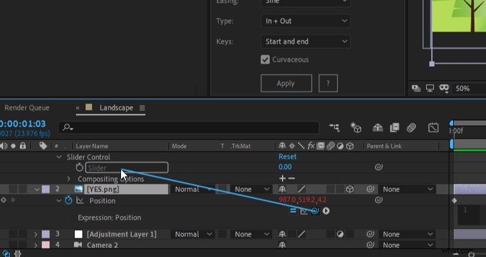
Task: Click the parent pick whip on YES.png
Action: [x=370, y=189]
